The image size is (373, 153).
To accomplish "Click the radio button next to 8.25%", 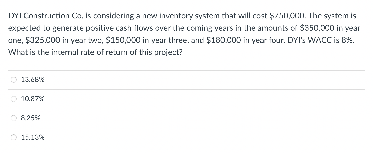I will 14,118.
